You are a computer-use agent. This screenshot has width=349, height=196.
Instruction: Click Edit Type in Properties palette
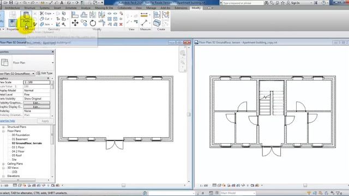coord(45,73)
